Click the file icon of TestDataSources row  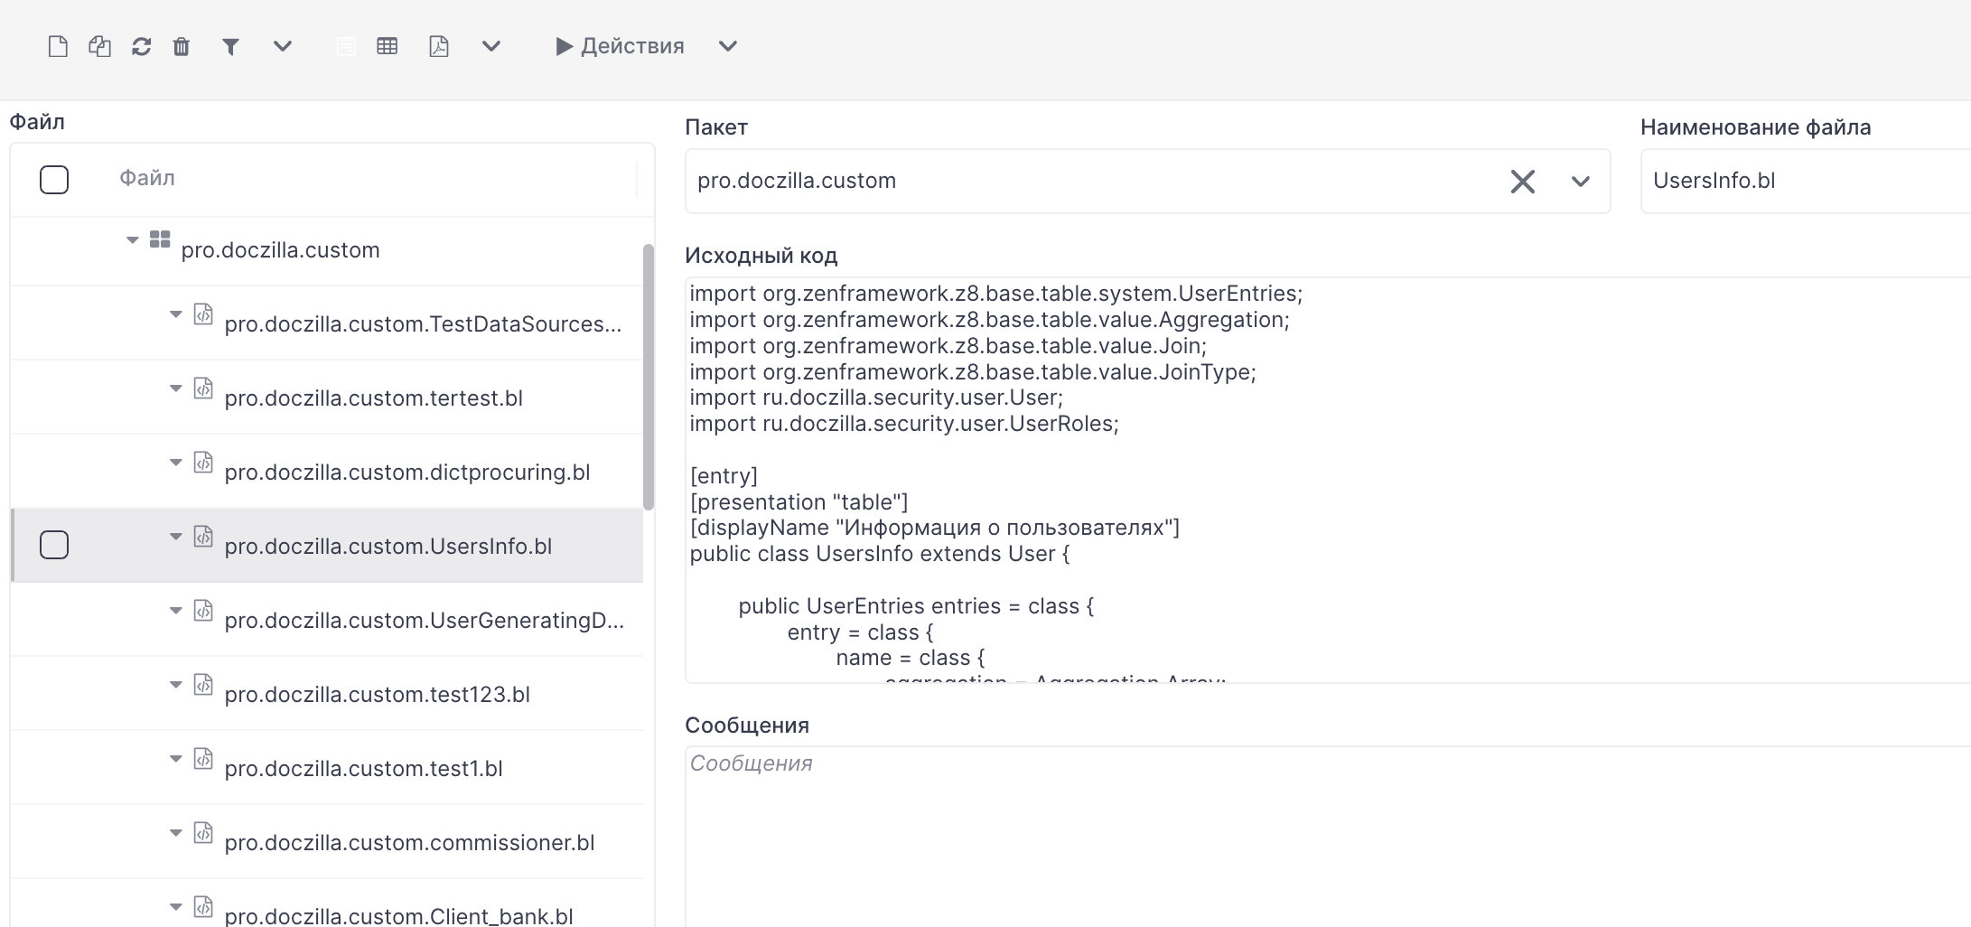(x=204, y=314)
